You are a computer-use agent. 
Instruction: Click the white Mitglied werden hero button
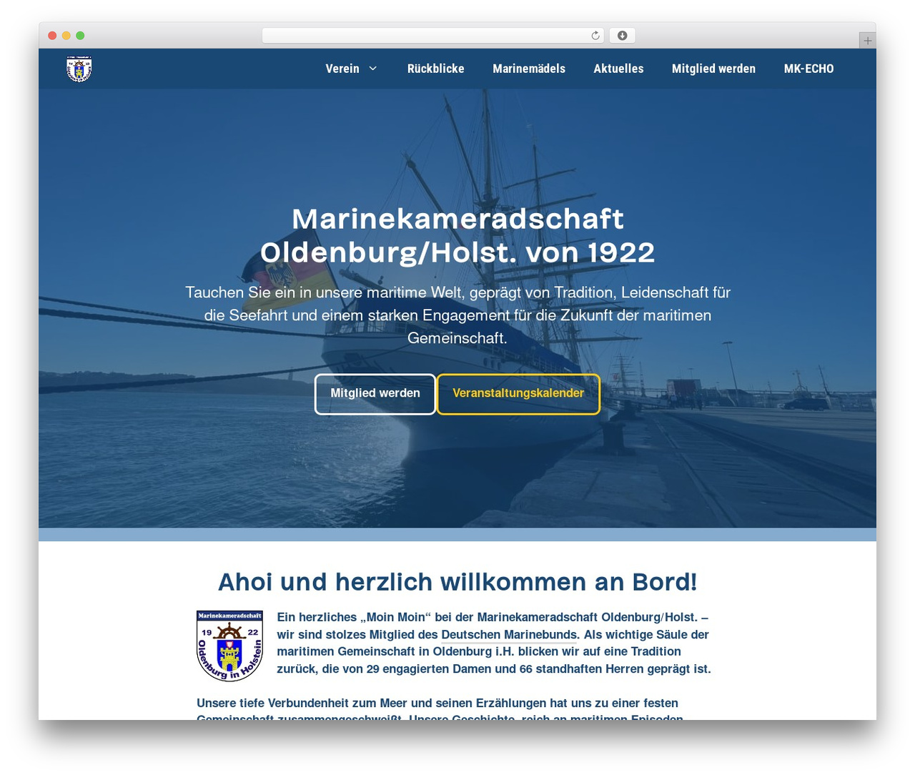click(375, 394)
